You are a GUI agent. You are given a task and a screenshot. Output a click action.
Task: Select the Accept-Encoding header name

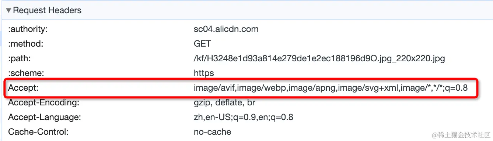pyautogui.click(x=44, y=102)
